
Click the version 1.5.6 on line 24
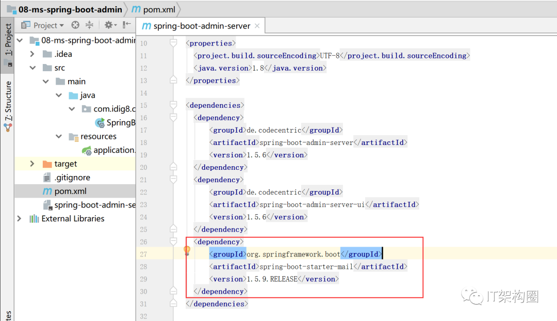[x=256, y=217]
